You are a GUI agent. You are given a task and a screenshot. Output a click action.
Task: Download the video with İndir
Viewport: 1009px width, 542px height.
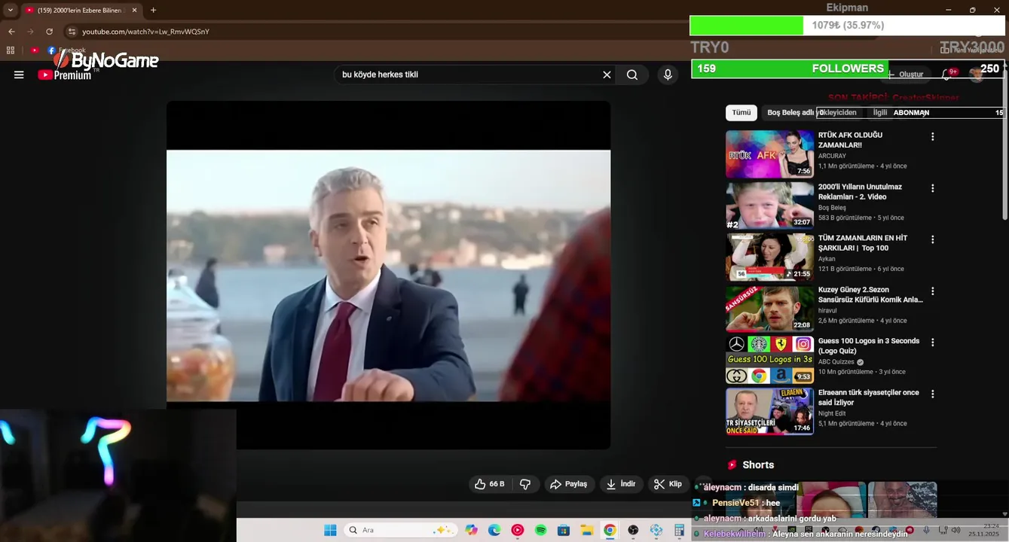(622, 484)
